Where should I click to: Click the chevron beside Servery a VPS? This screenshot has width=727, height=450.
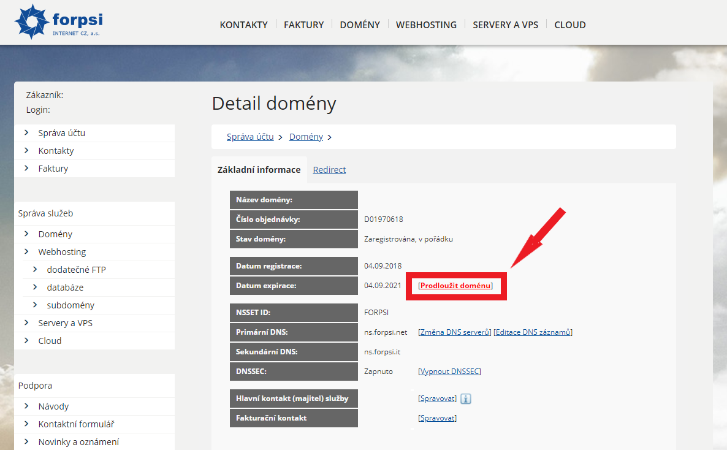click(26, 322)
